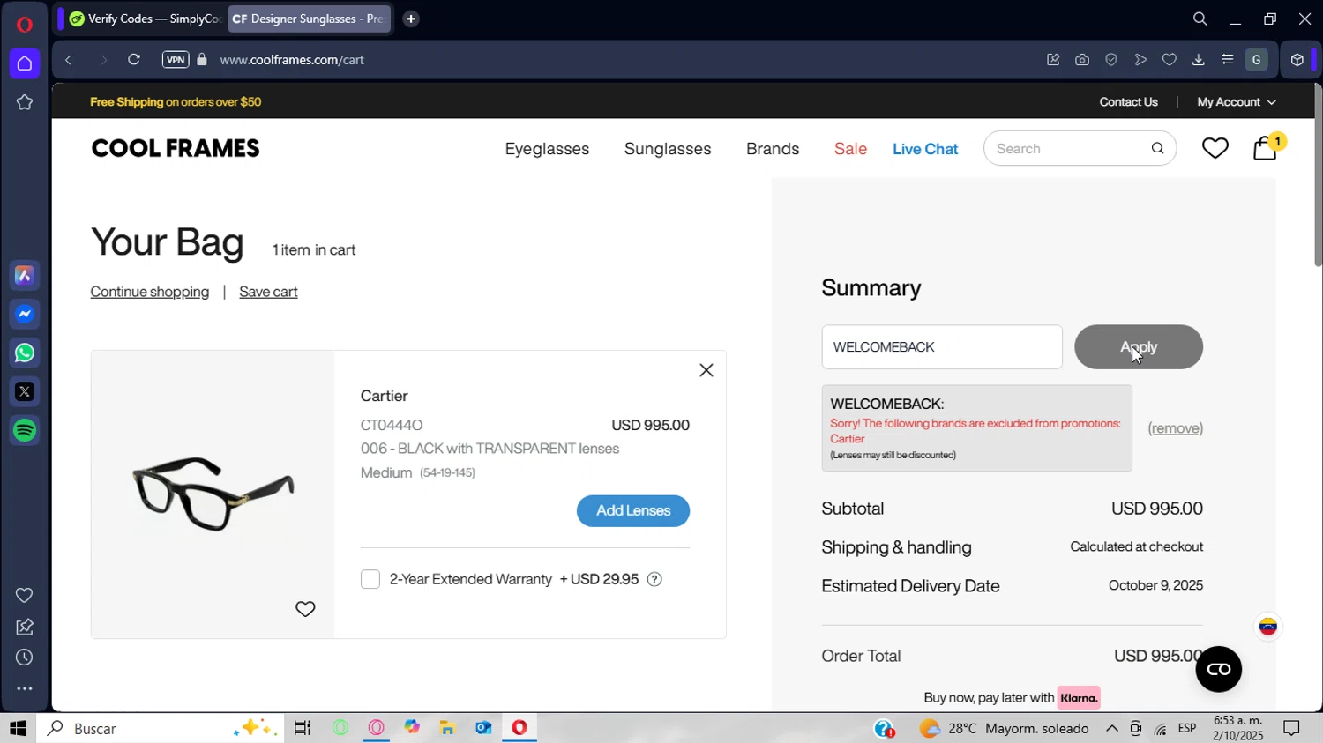
Task: Open the extensions cube icon
Action: point(1297,60)
